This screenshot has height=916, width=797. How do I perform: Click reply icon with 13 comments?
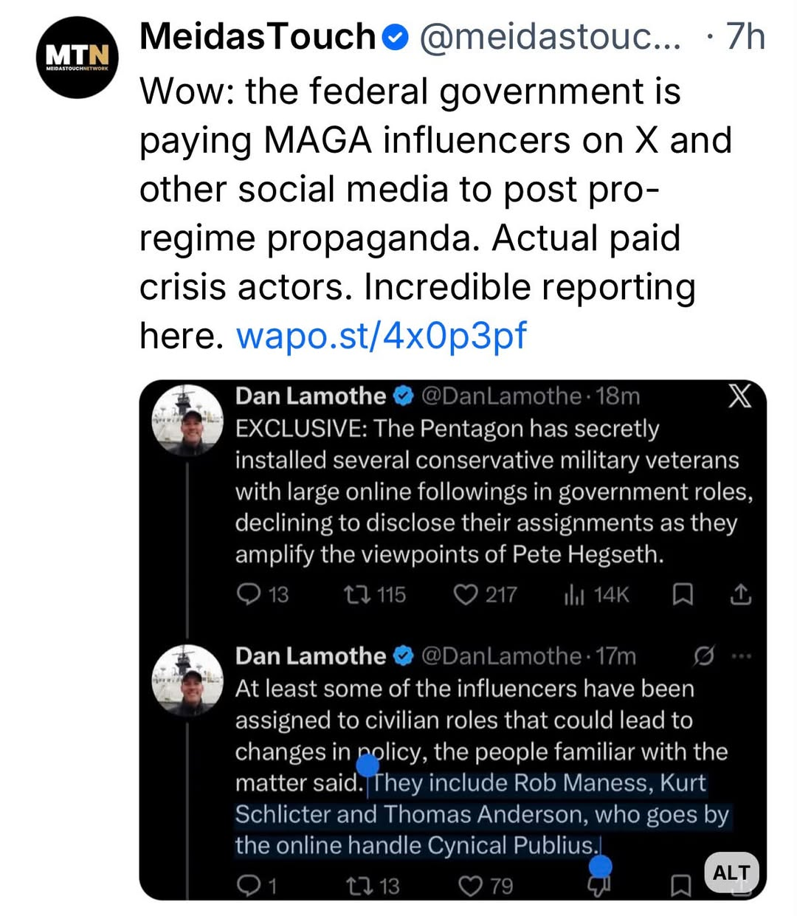point(249,594)
